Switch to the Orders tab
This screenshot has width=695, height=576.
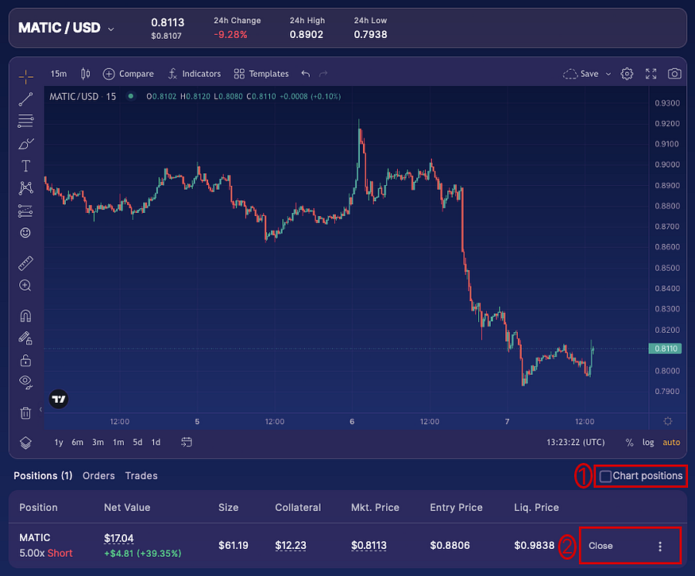(x=98, y=476)
